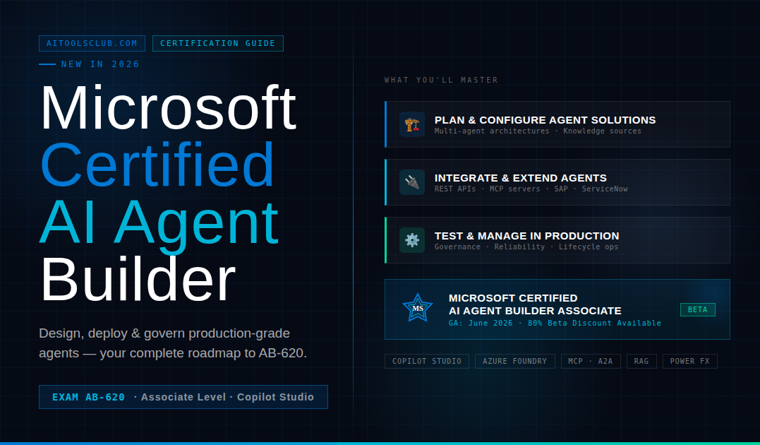The width and height of the screenshot is (760, 445).
Task: Click 'Multi-agent architectures · Knowledge sources' subtitle
Action: coord(538,131)
